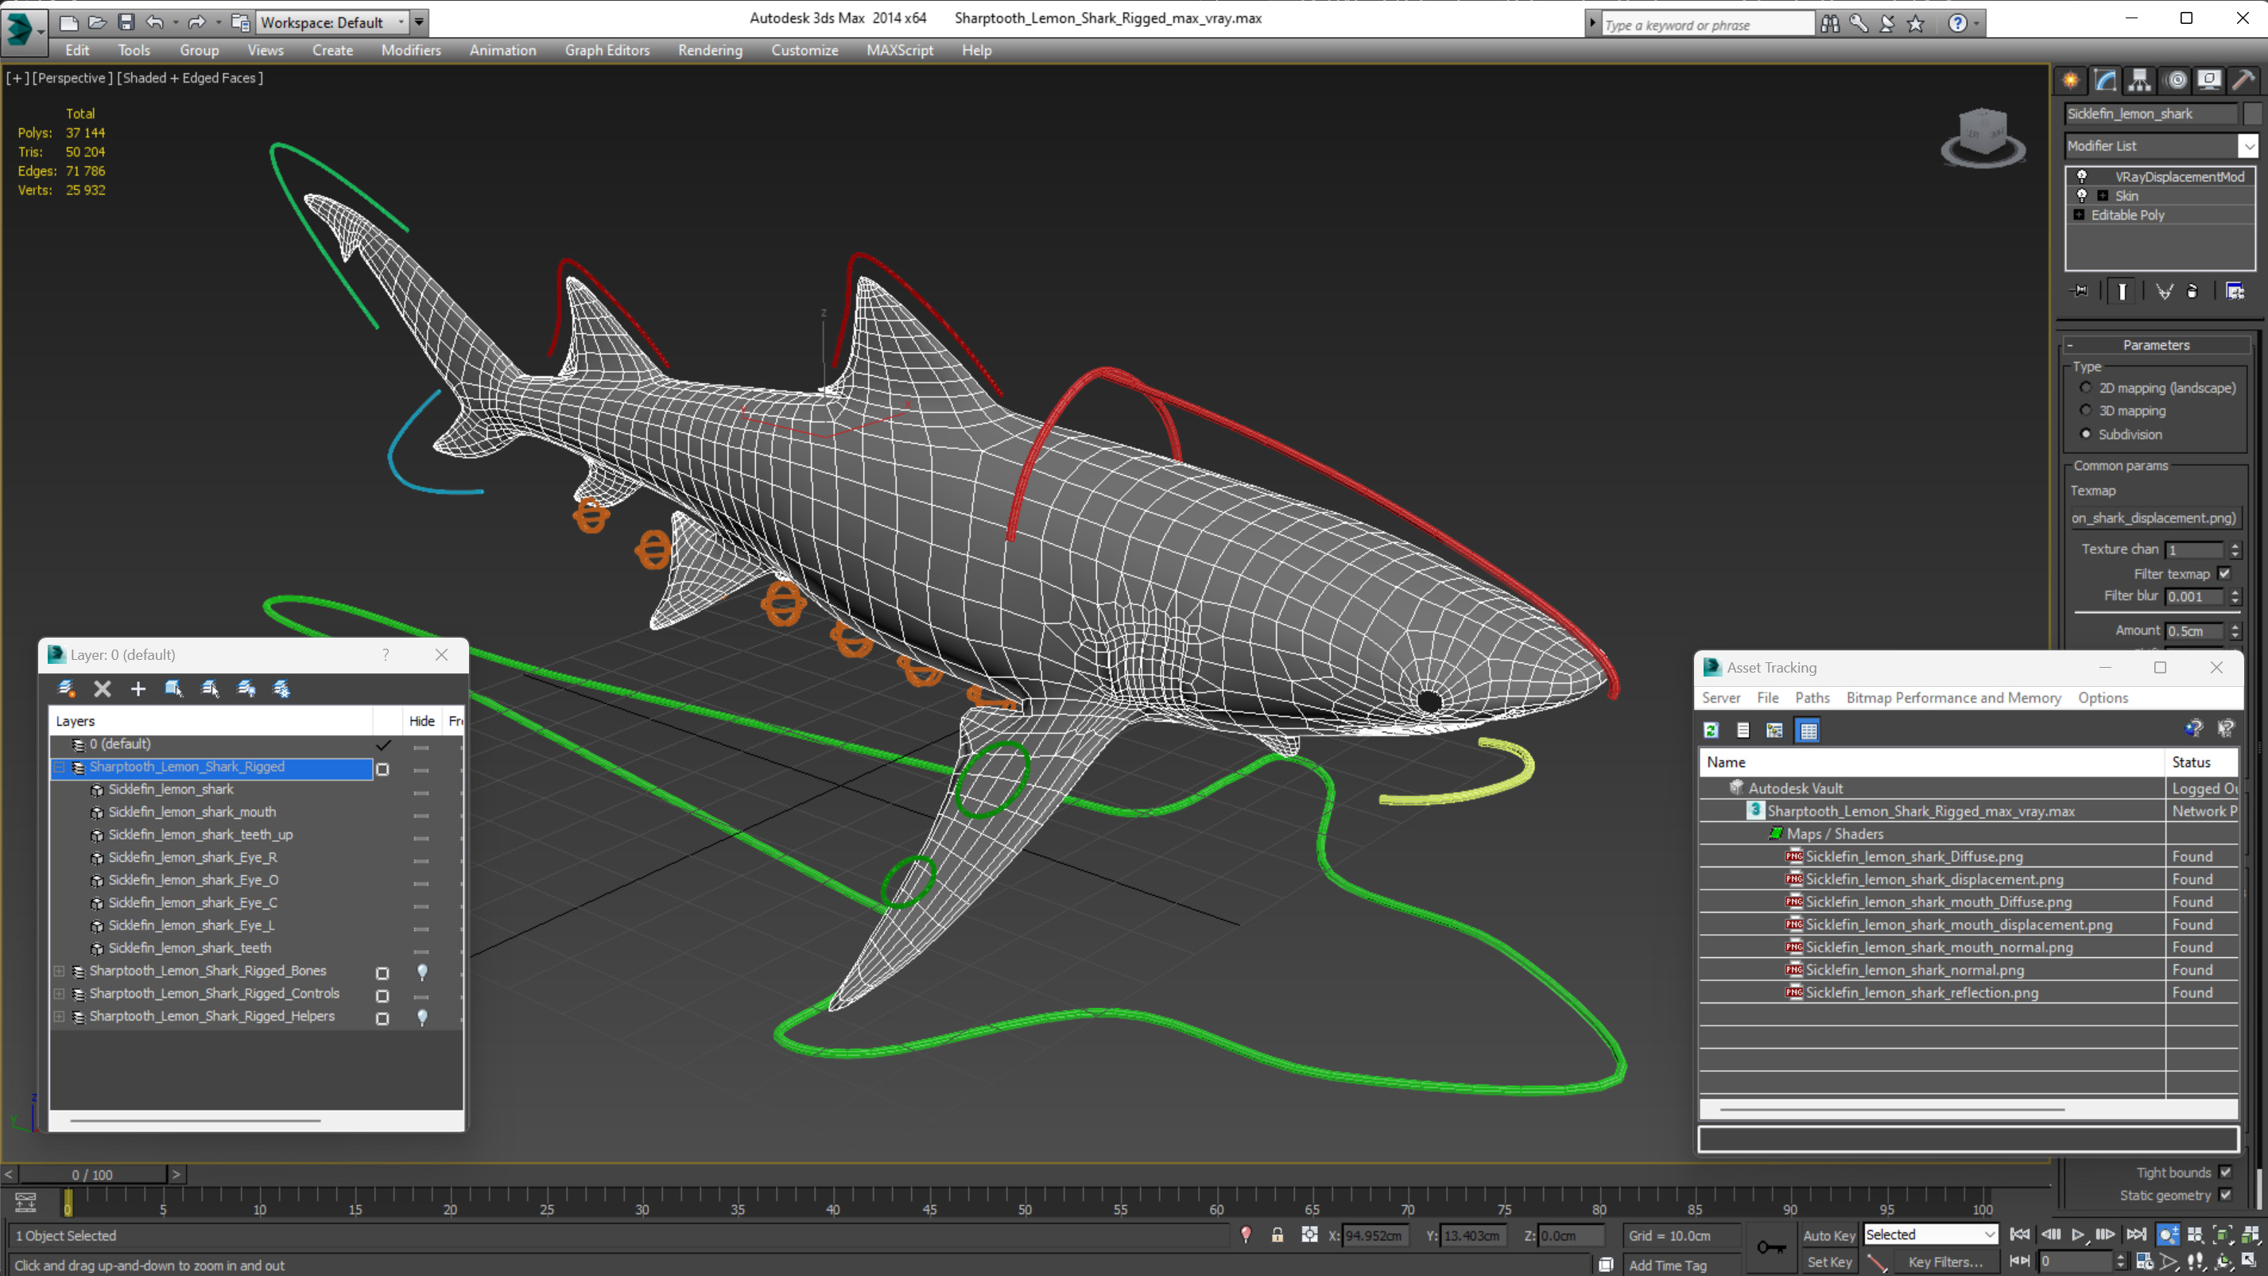Open the Display command panel tab
2268x1276 pixels.
(x=2209, y=80)
